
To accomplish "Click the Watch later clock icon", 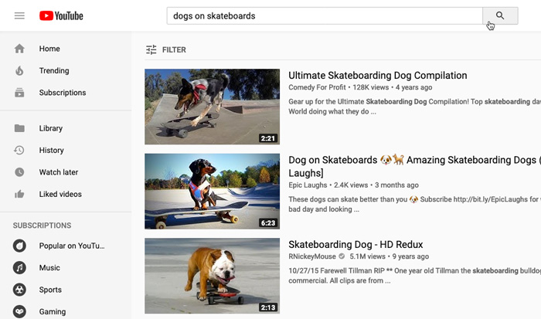I will 19,172.
